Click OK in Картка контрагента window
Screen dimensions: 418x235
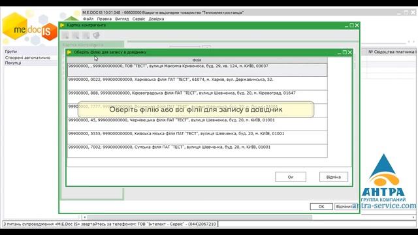click(x=321, y=206)
